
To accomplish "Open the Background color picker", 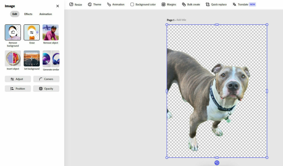I will click(143, 4).
